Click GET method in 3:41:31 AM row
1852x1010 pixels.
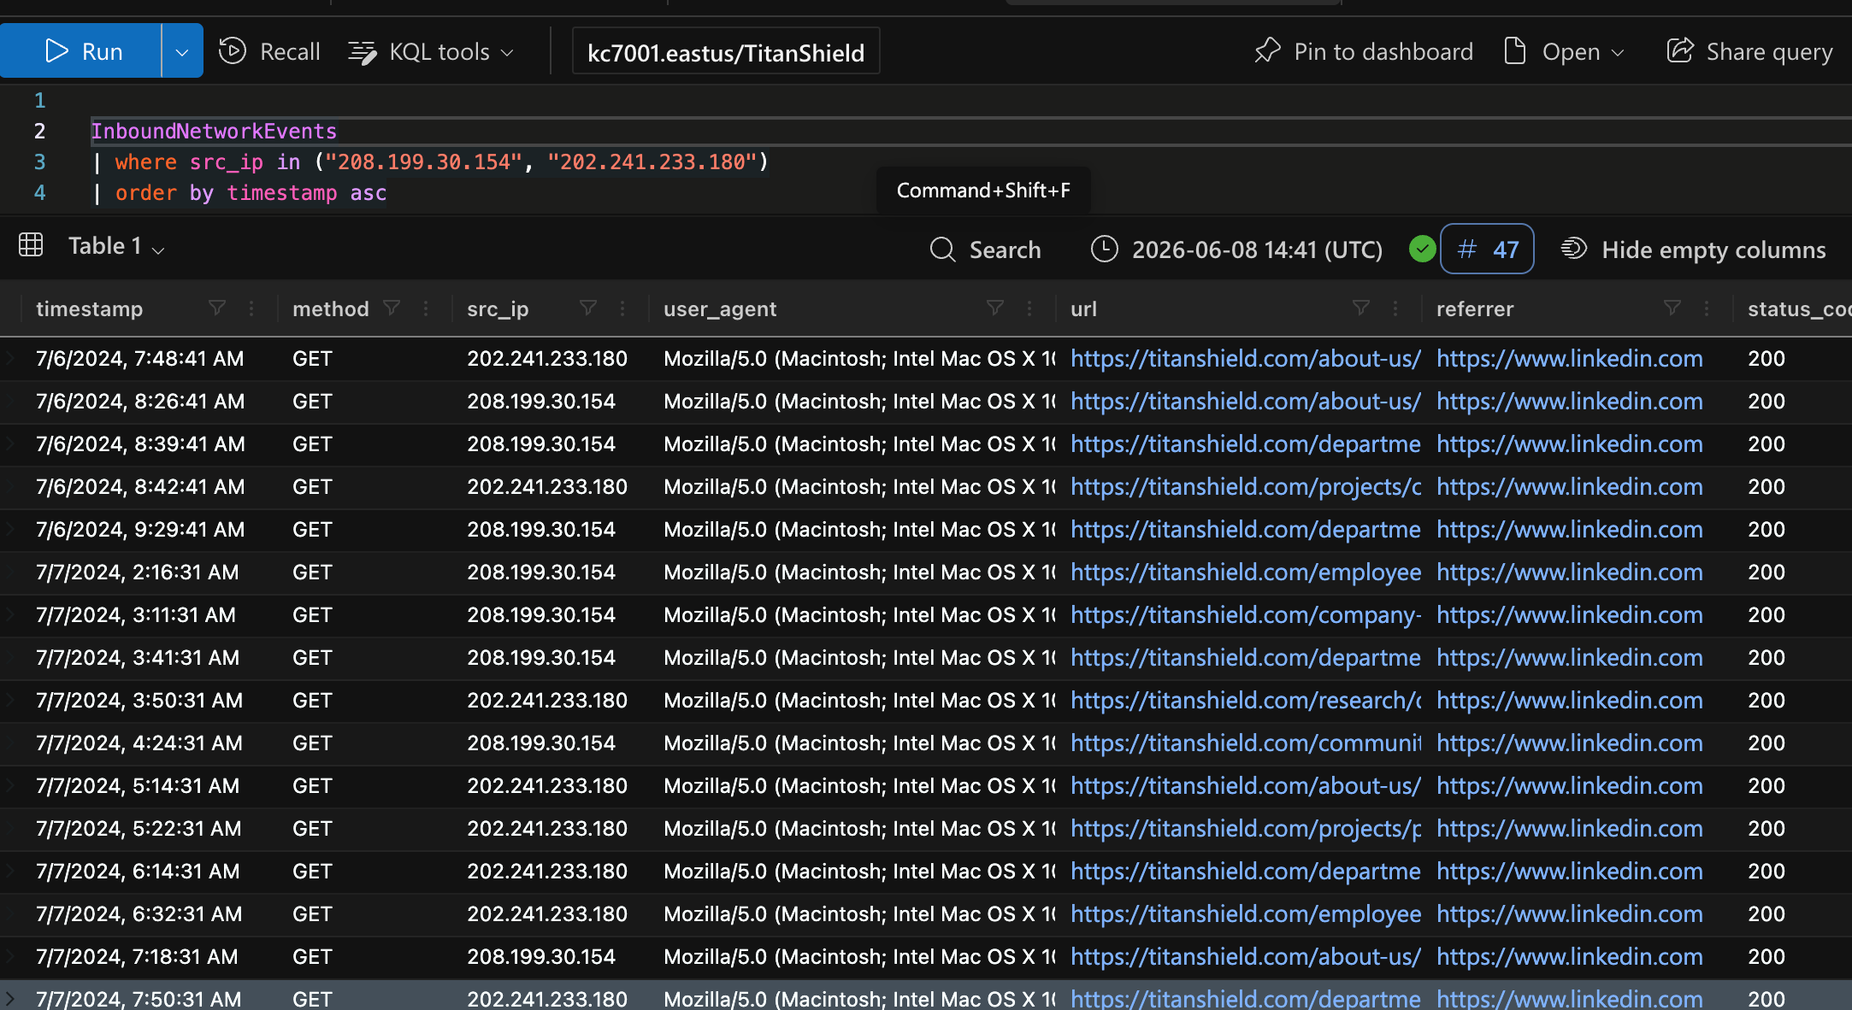tap(312, 657)
